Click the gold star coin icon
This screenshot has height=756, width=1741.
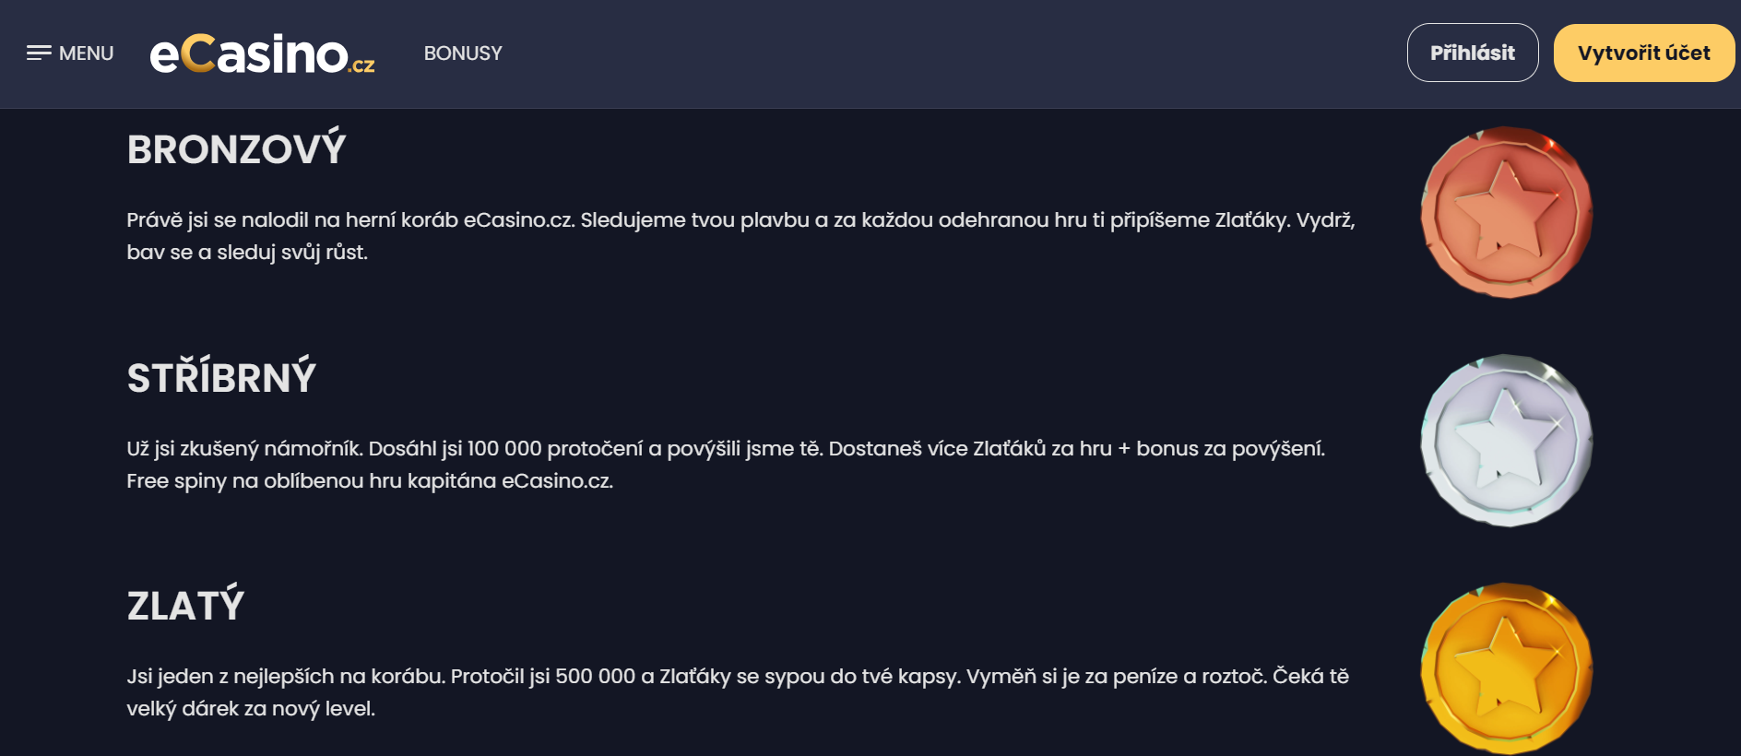(1507, 668)
